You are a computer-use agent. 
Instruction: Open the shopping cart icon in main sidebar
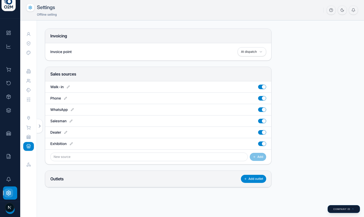(9, 69)
